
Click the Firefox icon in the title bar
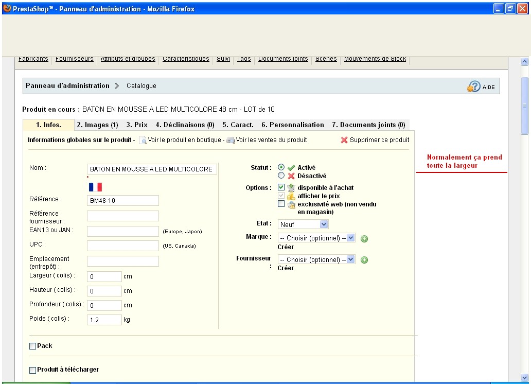7,8
